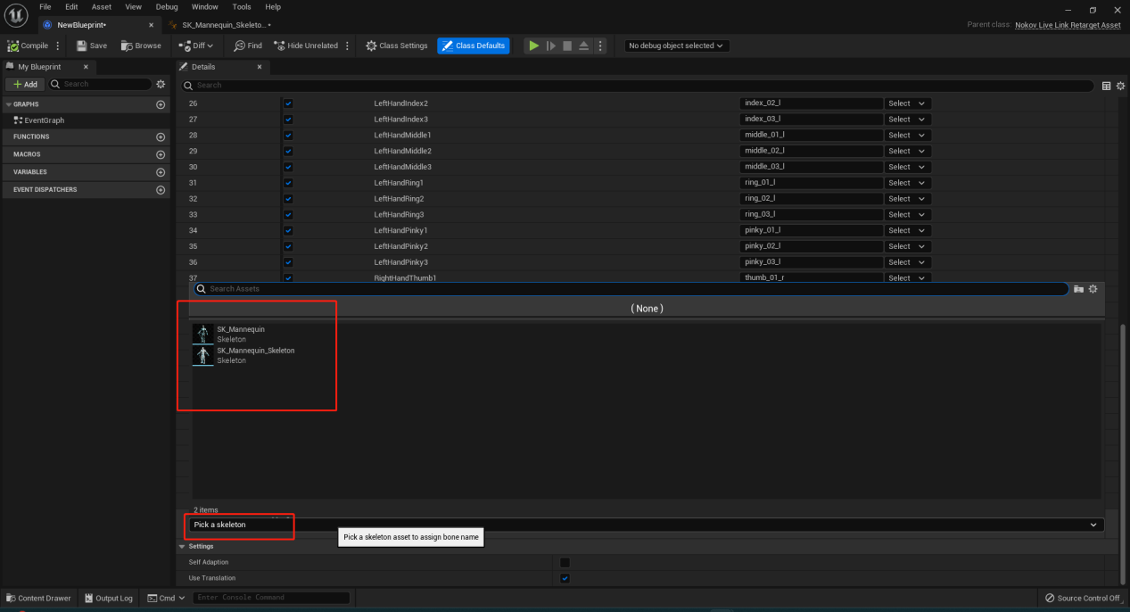Viewport: 1130px width, 612px height.
Task: Click the Stop simulation button
Action: [x=566, y=45]
